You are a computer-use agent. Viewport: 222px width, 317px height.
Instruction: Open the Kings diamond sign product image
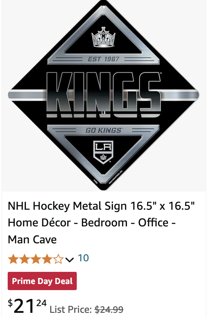(103, 95)
